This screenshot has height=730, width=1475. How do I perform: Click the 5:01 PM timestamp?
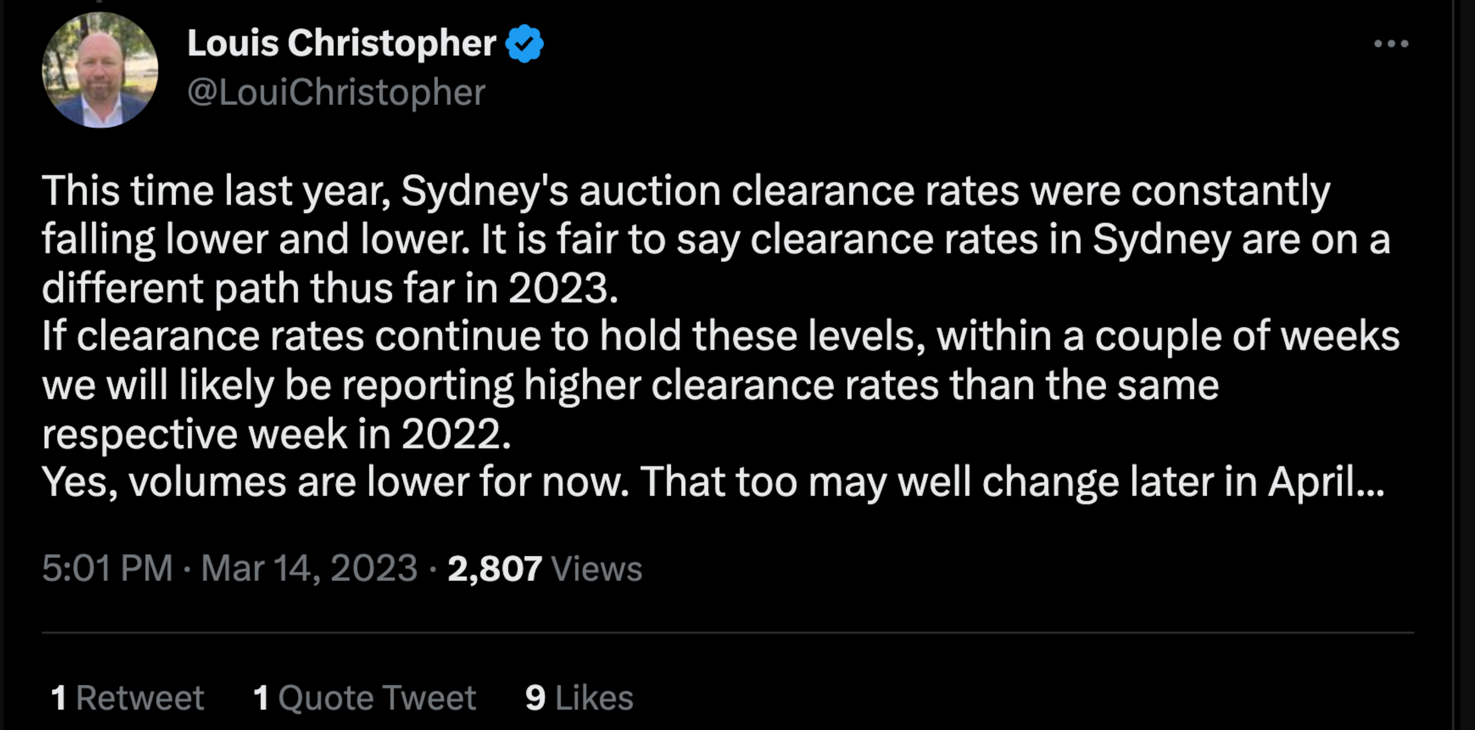(x=107, y=568)
